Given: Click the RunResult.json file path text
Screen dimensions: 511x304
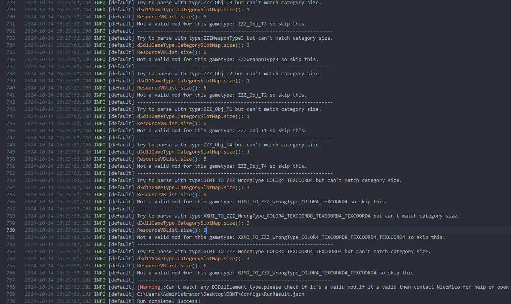Looking at the screenshot, I should [x=220, y=294].
